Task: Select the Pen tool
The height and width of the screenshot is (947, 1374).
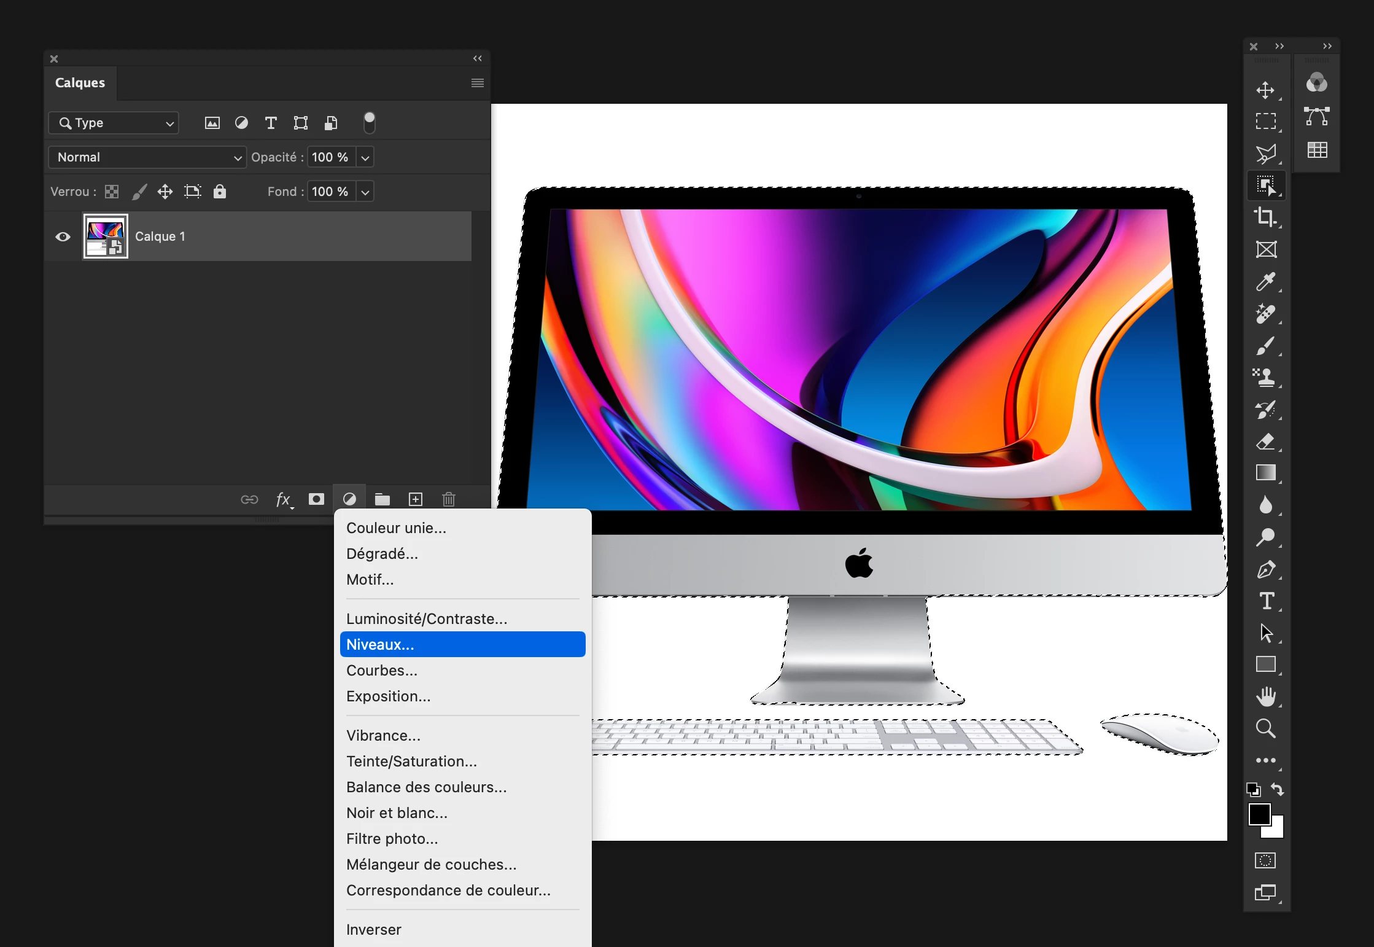Action: tap(1265, 570)
